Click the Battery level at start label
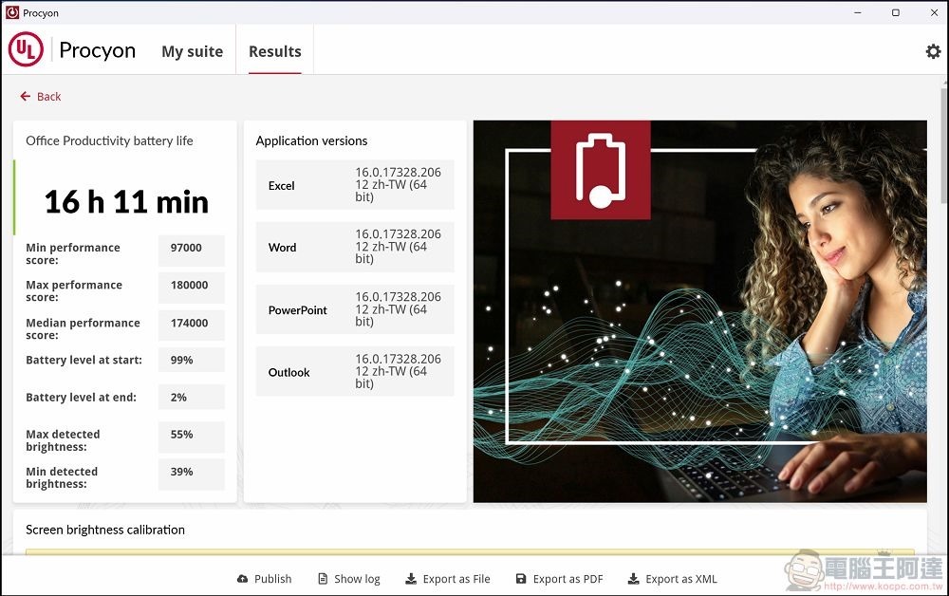 pyautogui.click(x=84, y=360)
